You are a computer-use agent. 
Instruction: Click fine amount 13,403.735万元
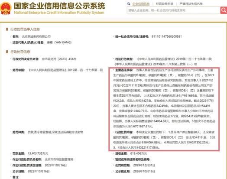(38, 153)
